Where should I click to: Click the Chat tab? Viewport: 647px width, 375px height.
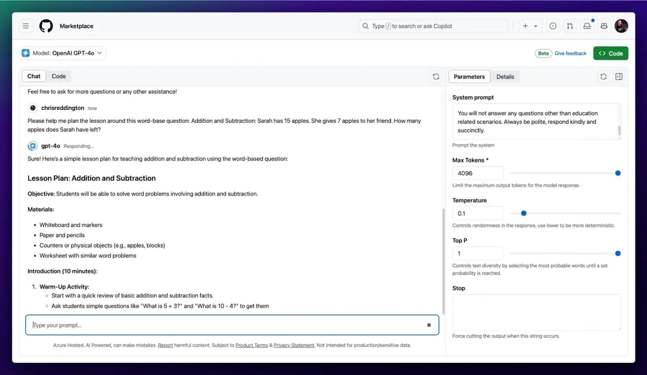(x=34, y=76)
